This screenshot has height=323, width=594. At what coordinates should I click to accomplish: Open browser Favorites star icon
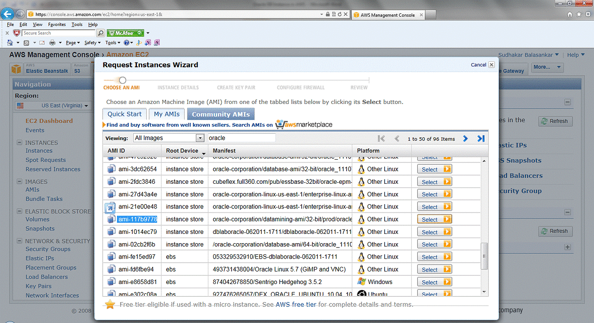[579, 14]
